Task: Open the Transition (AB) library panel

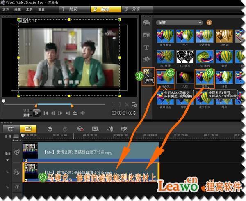Action: click(x=146, y=35)
